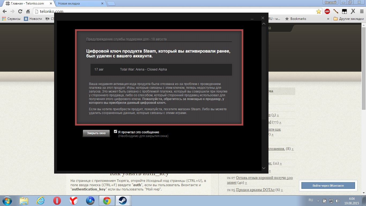Screen dimensions: 366x206
Task: Click RU language indicator
Action: 311,200
